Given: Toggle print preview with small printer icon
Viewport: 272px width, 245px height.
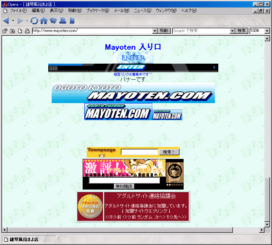Looking at the screenshot, I should [27, 31].
